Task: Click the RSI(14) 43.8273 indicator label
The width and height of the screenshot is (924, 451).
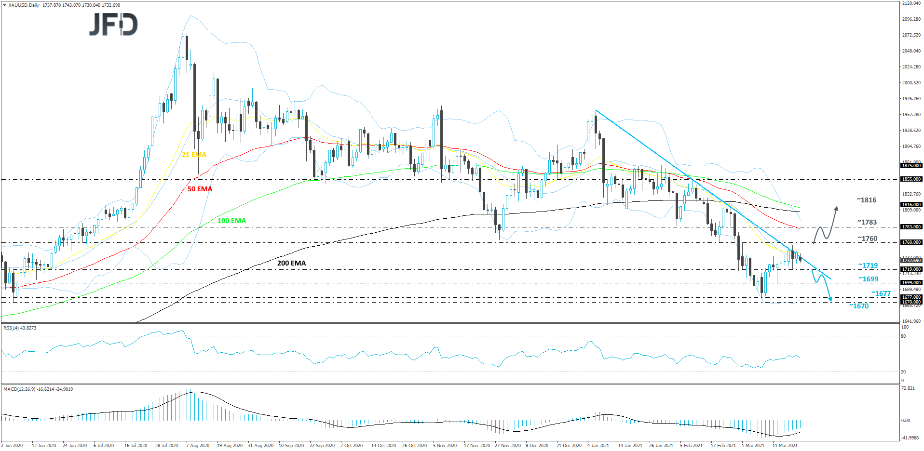Action: click(20, 328)
